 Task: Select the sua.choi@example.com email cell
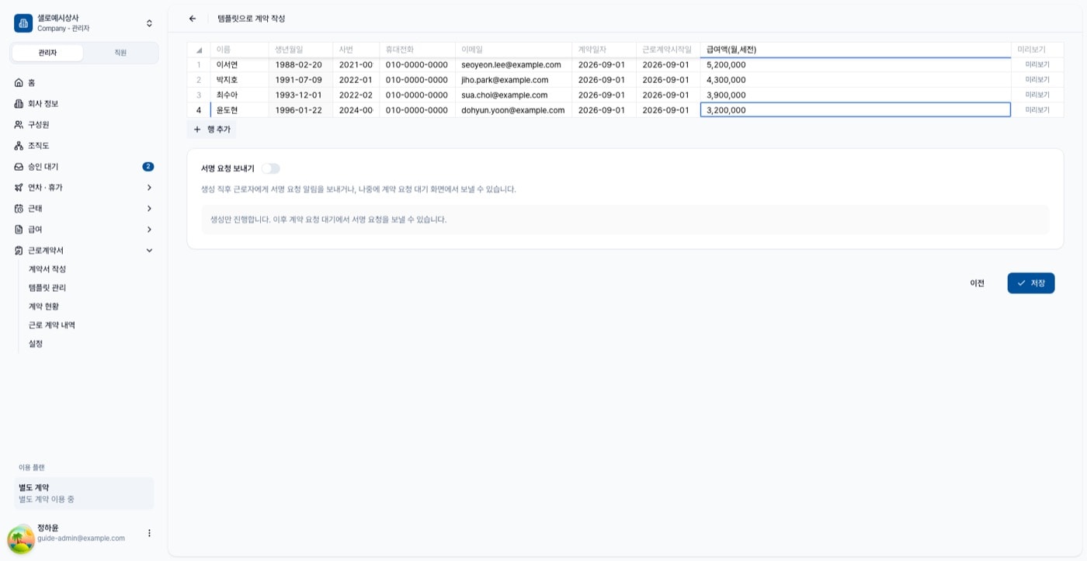click(513, 95)
